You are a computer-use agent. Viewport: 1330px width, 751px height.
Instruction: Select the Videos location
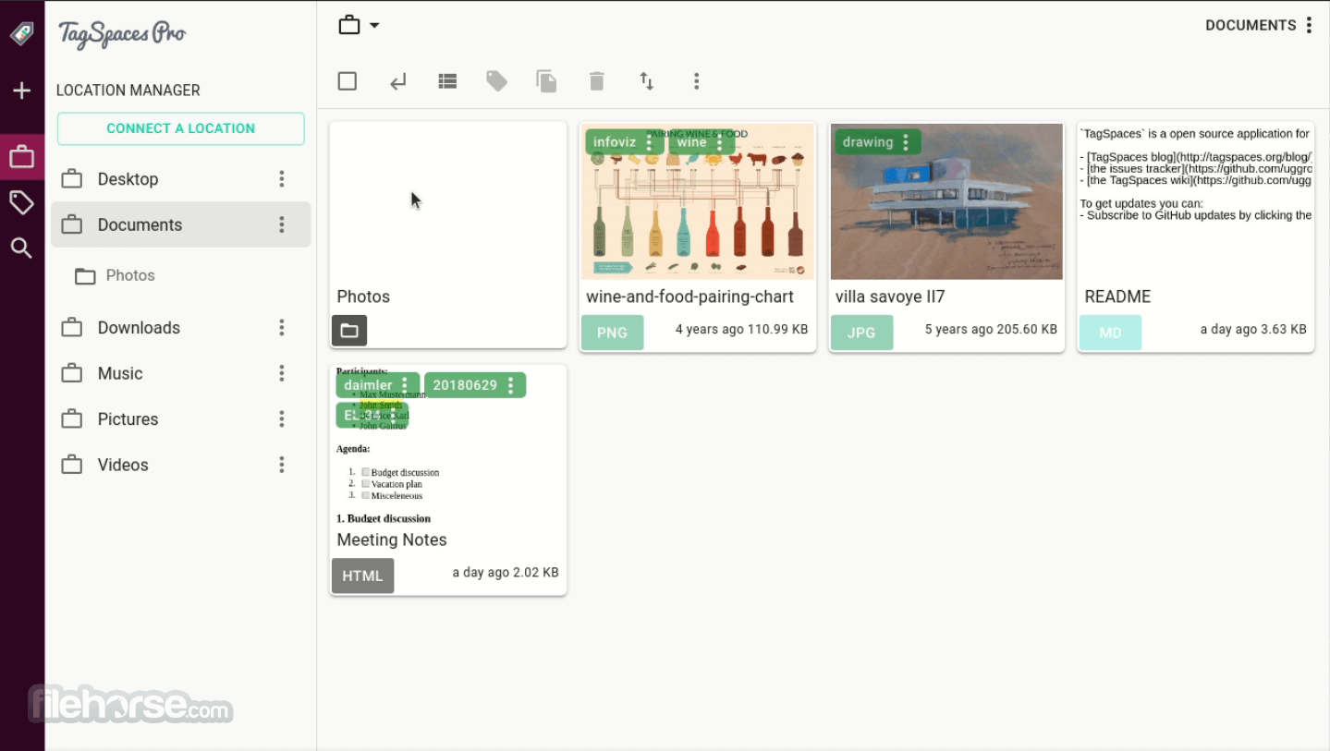pyautogui.click(x=180, y=465)
